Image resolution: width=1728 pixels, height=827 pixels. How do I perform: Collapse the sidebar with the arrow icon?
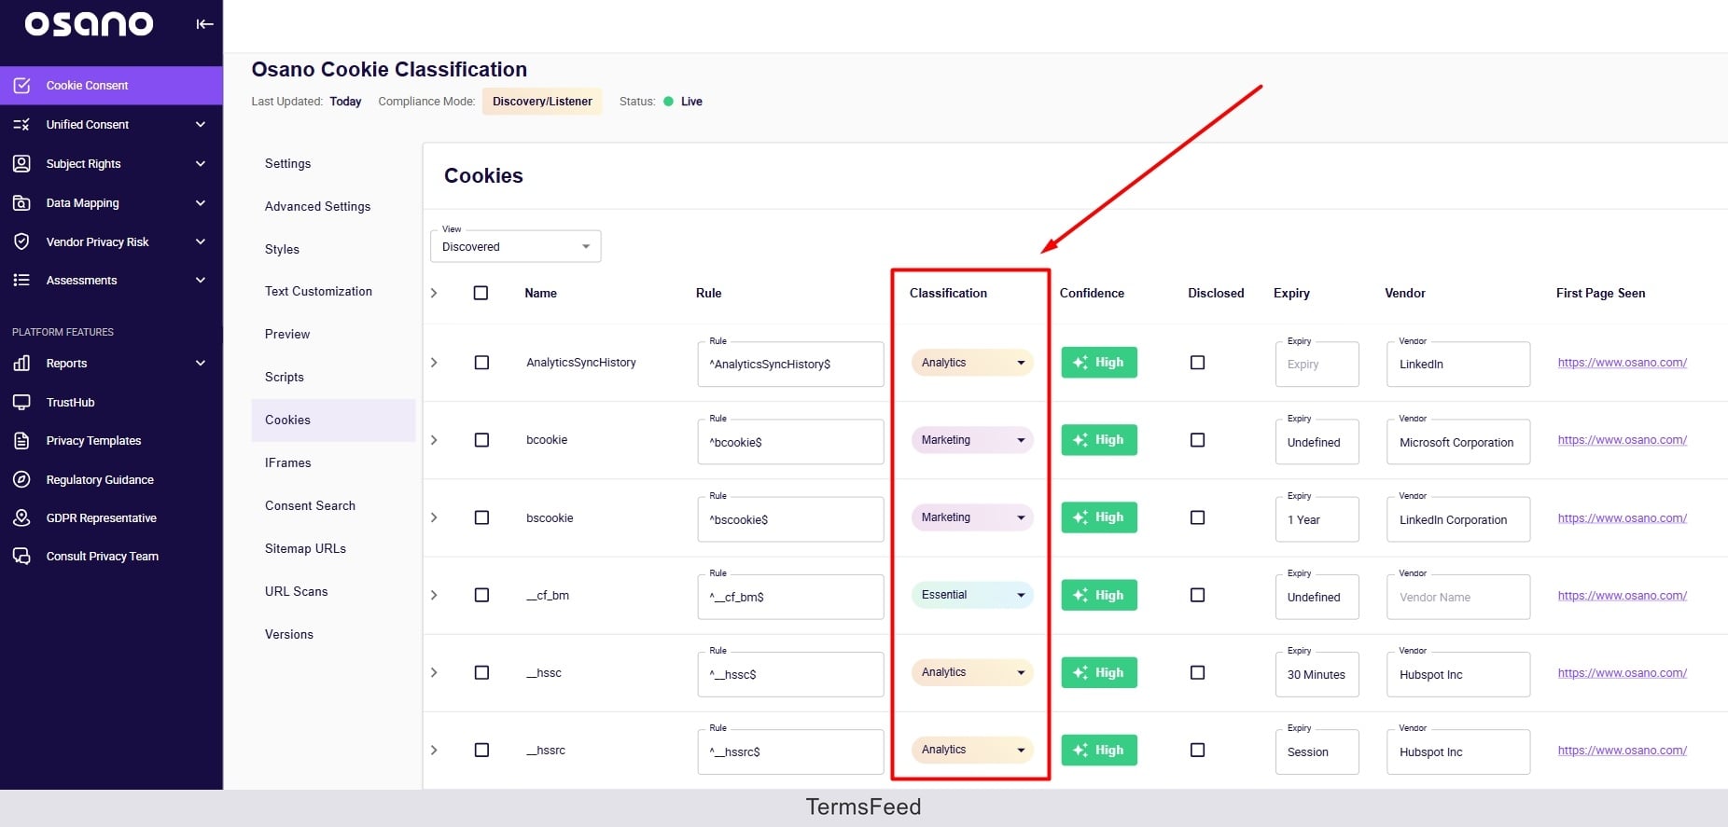[x=204, y=24]
